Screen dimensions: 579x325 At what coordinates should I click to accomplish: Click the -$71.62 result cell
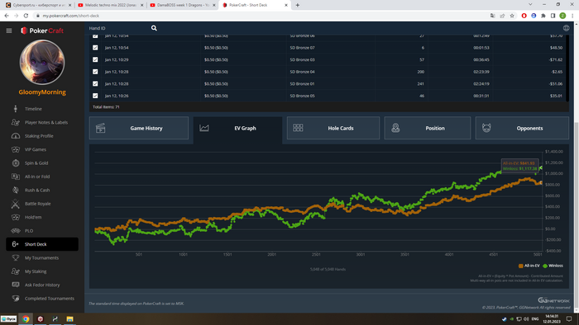[x=556, y=59]
